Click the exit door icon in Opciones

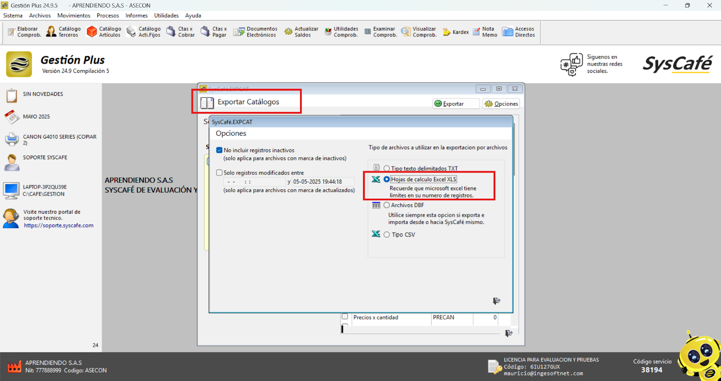(x=496, y=301)
